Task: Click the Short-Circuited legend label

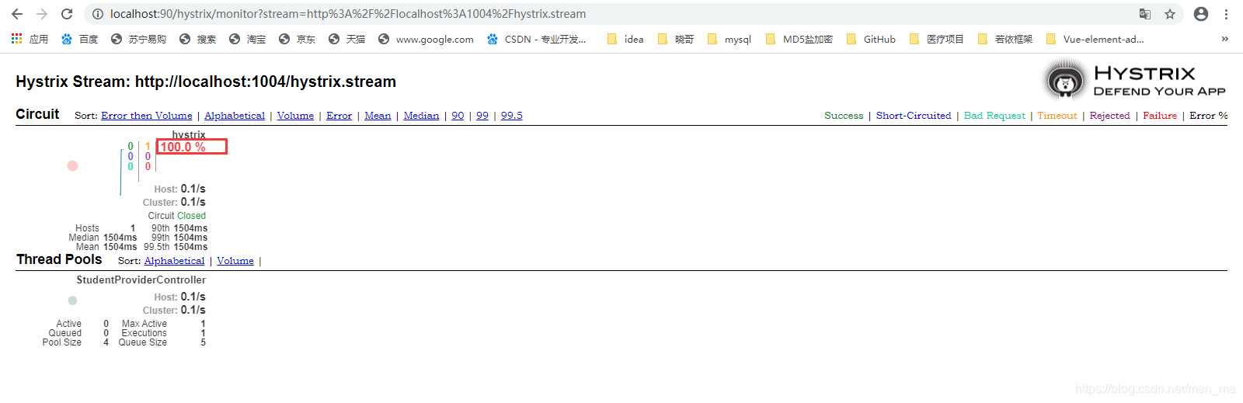Action: pyautogui.click(x=914, y=116)
